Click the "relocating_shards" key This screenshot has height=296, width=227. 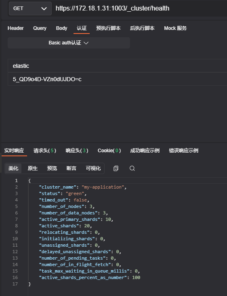click(64, 232)
